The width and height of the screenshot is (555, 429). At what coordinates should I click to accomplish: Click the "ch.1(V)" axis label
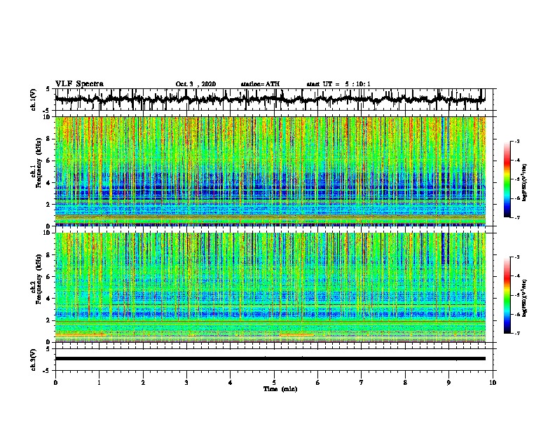[34, 100]
